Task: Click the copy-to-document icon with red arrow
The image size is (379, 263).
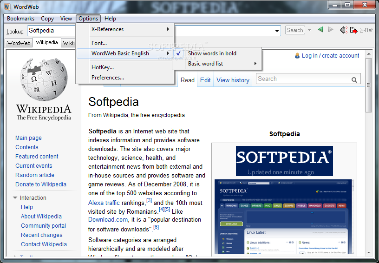Action: pyautogui.click(x=353, y=30)
